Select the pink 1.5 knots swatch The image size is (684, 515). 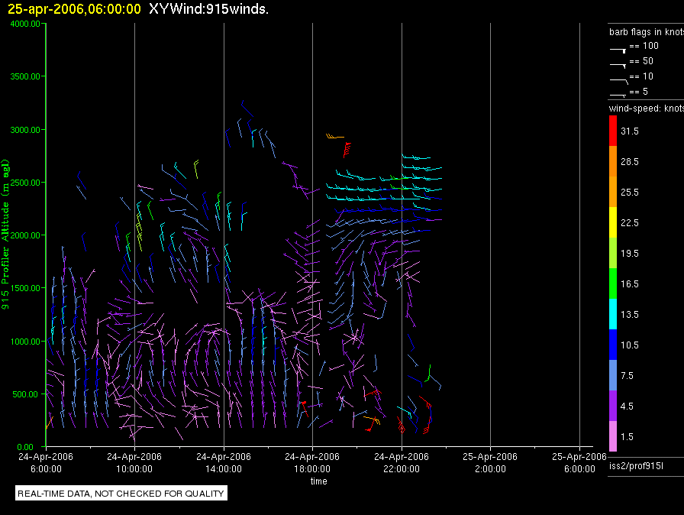point(613,436)
